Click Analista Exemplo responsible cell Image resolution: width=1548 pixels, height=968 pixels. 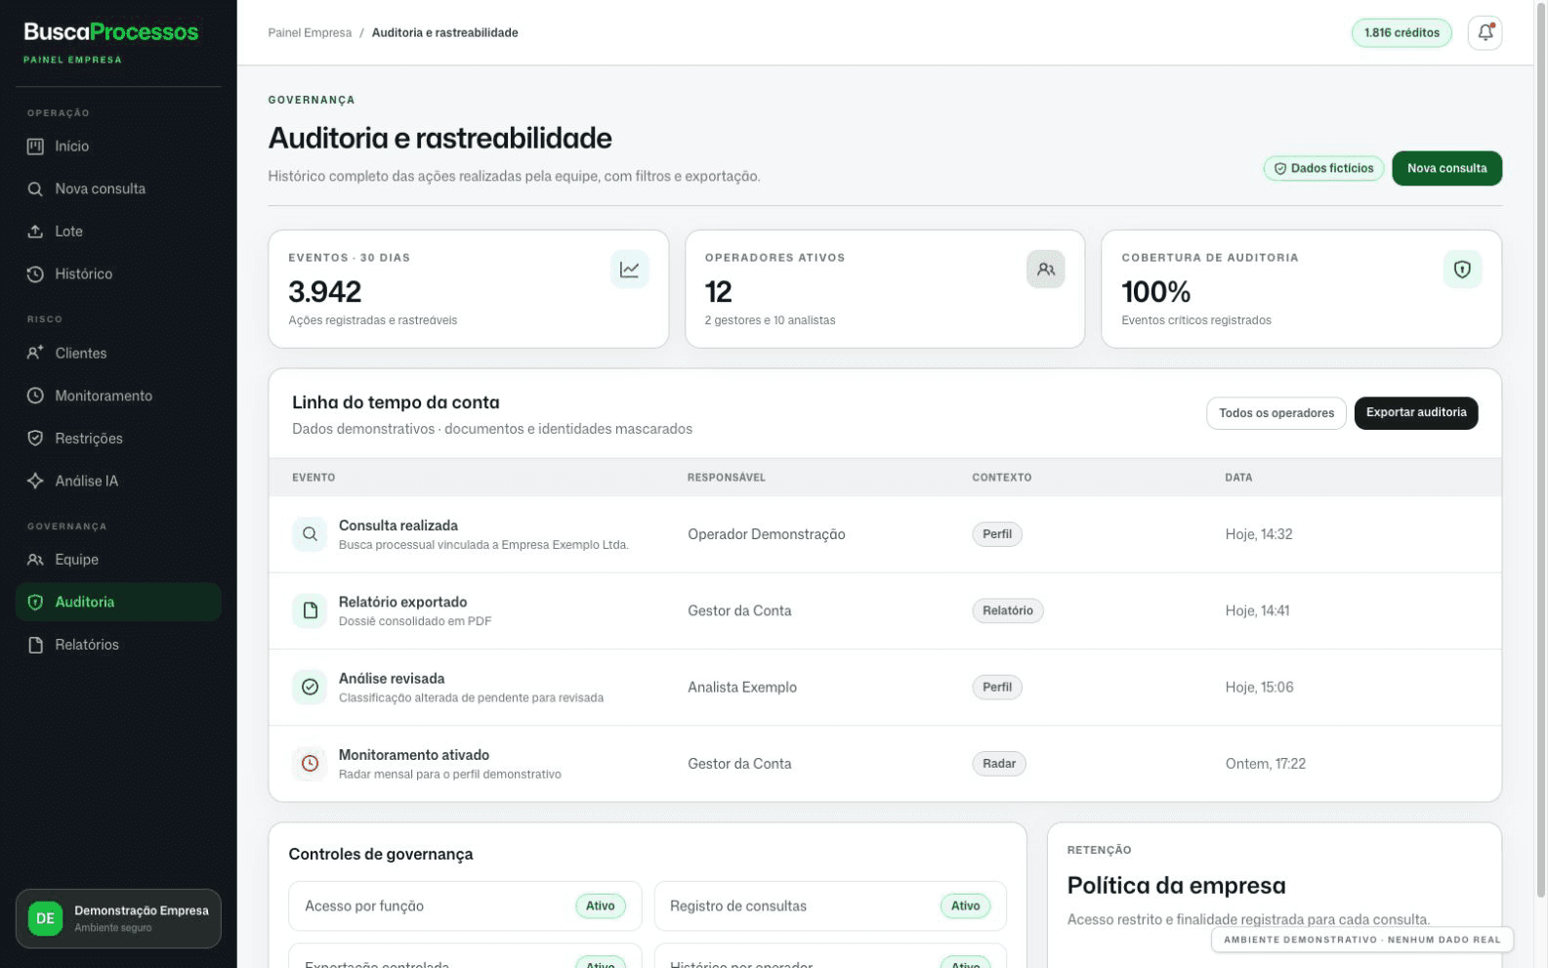[742, 688]
